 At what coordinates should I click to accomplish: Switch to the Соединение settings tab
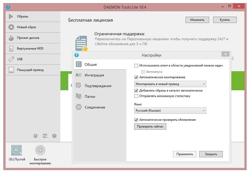tap(100, 107)
